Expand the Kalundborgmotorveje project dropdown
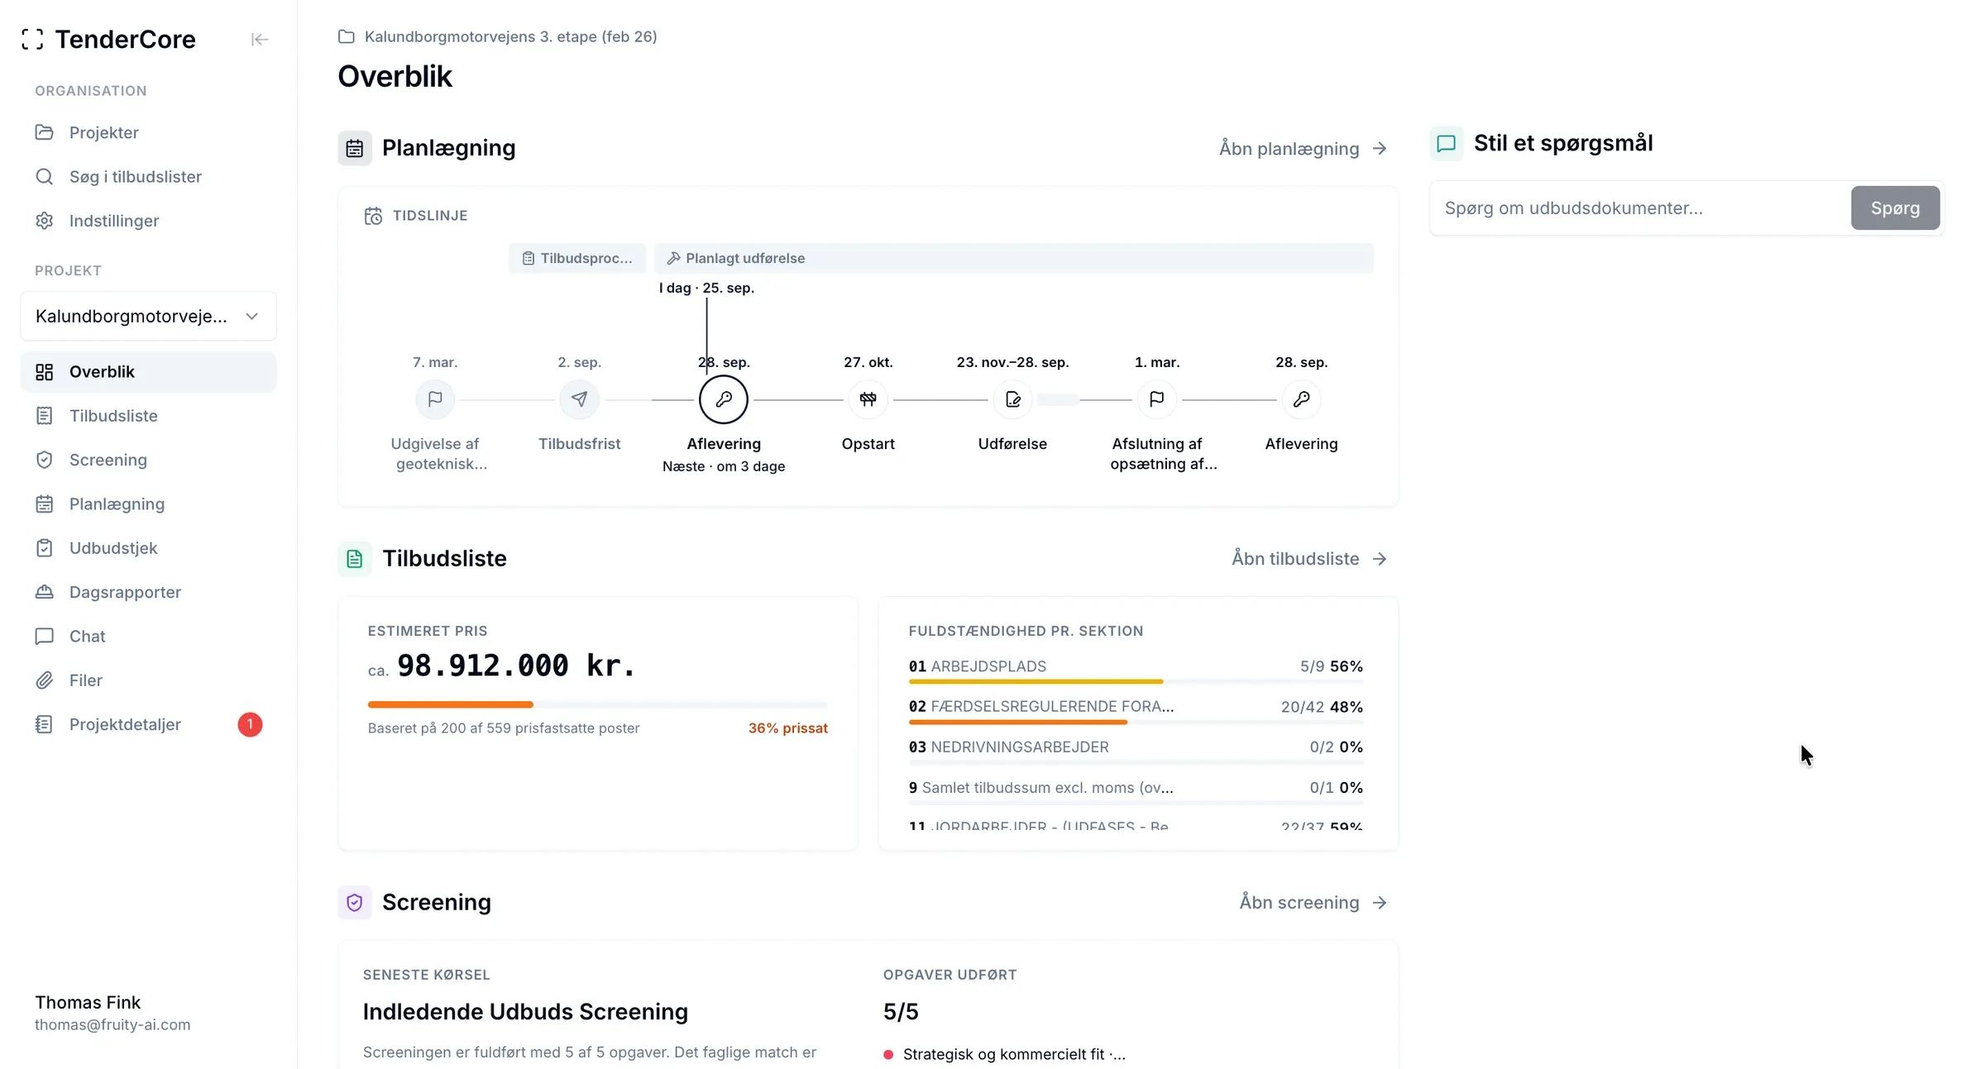 point(149,316)
